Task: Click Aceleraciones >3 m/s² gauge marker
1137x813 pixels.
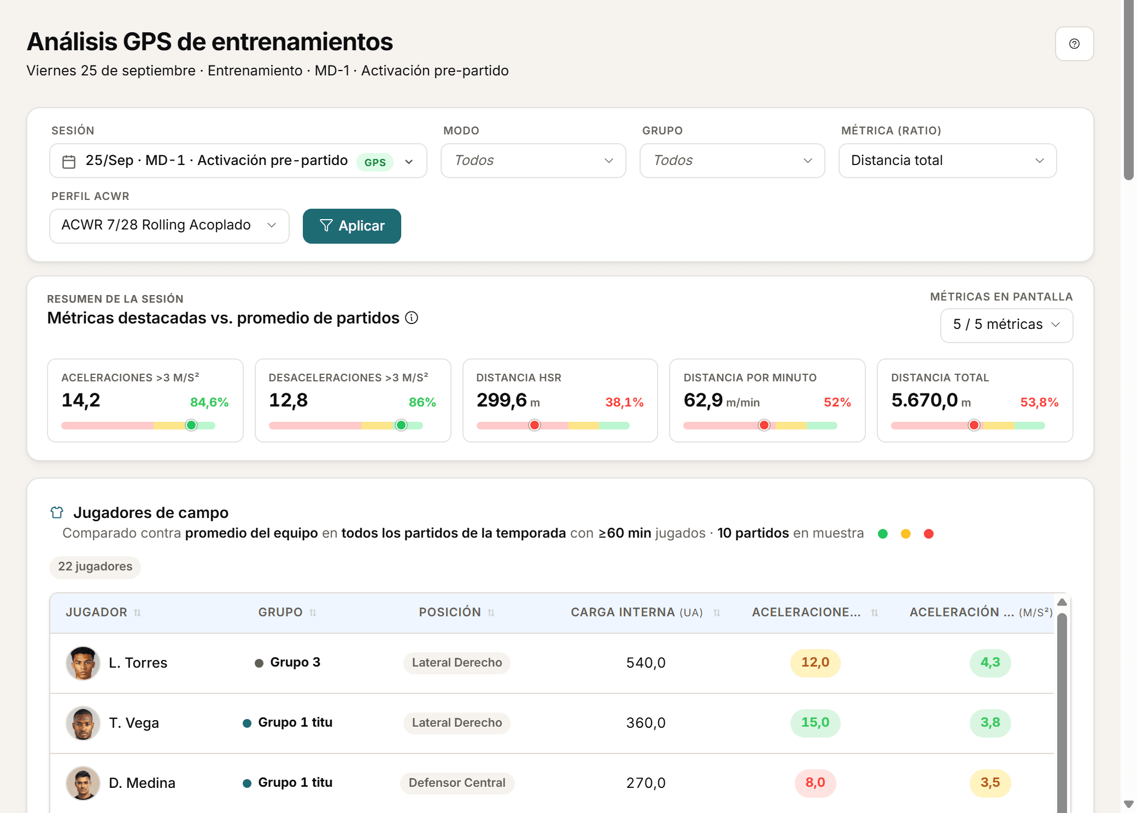Action: (x=191, y=425)
